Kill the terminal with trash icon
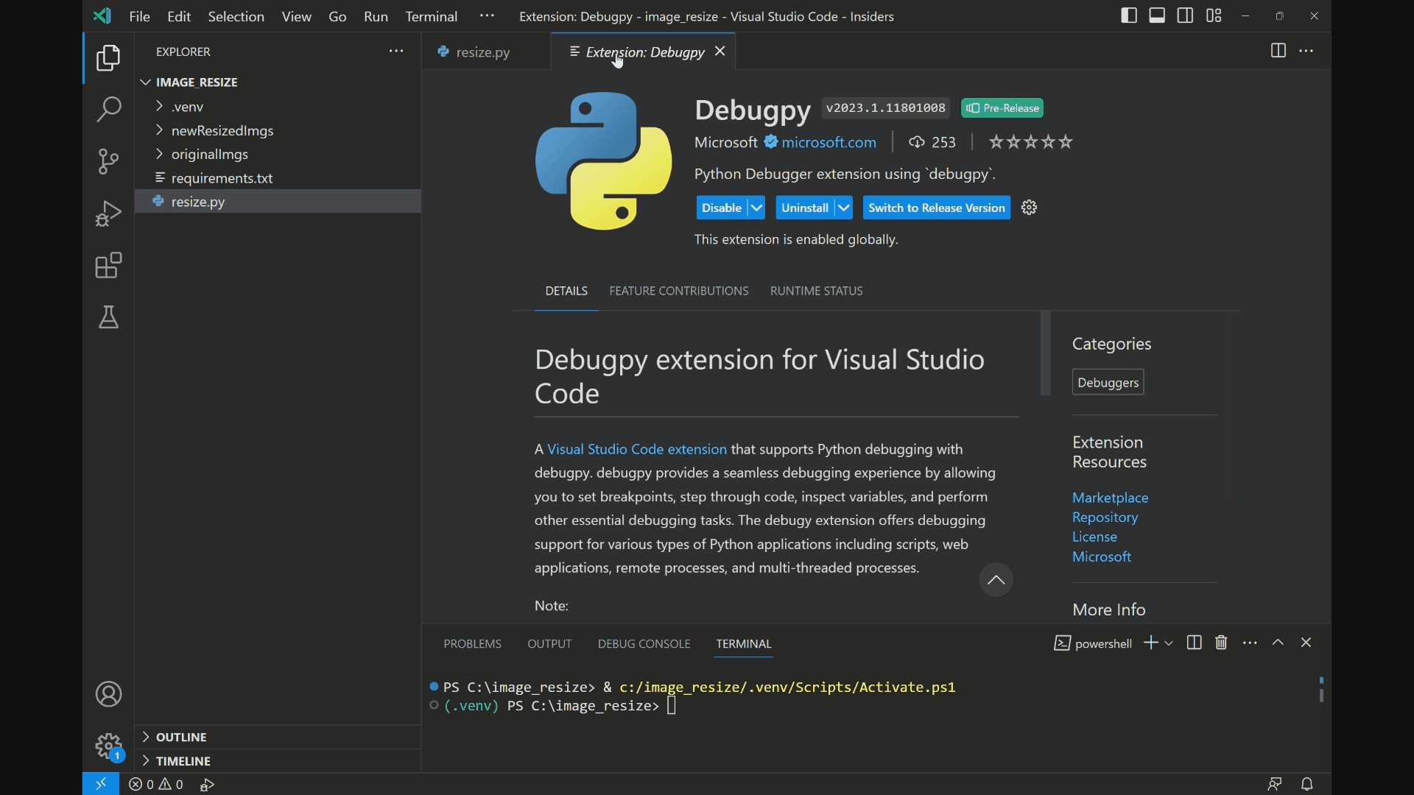The height and width of the screenshot is (795, 1414). click(x=1222, y=643)
